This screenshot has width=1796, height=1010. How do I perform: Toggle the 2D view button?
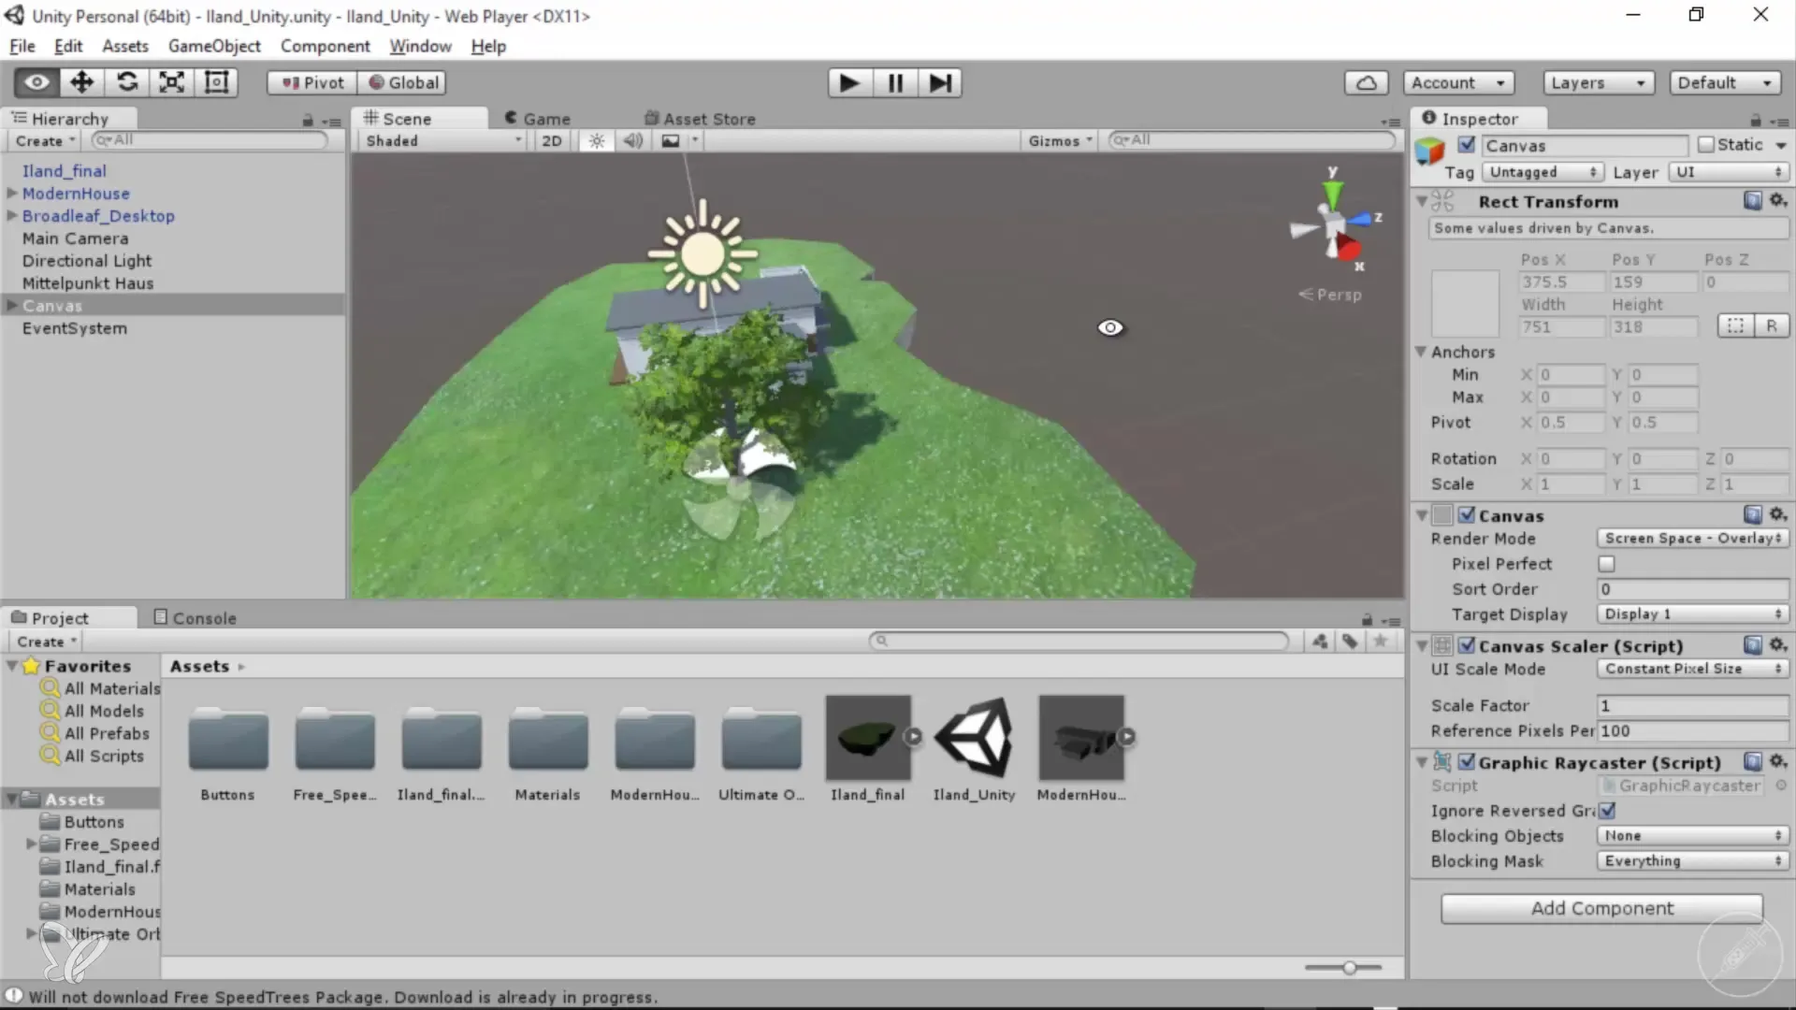tap(552, 141)
